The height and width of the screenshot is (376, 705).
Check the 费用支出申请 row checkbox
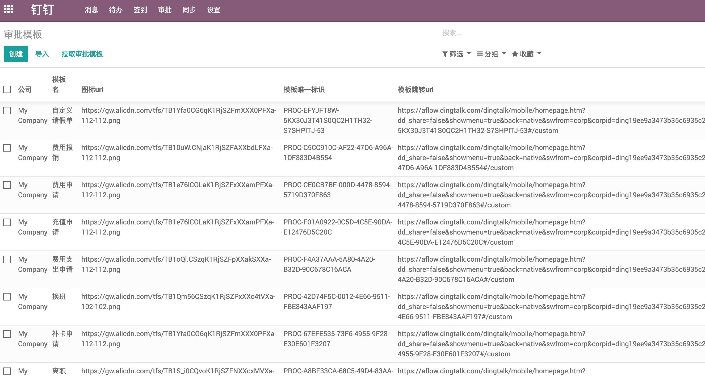click(7, 259)
